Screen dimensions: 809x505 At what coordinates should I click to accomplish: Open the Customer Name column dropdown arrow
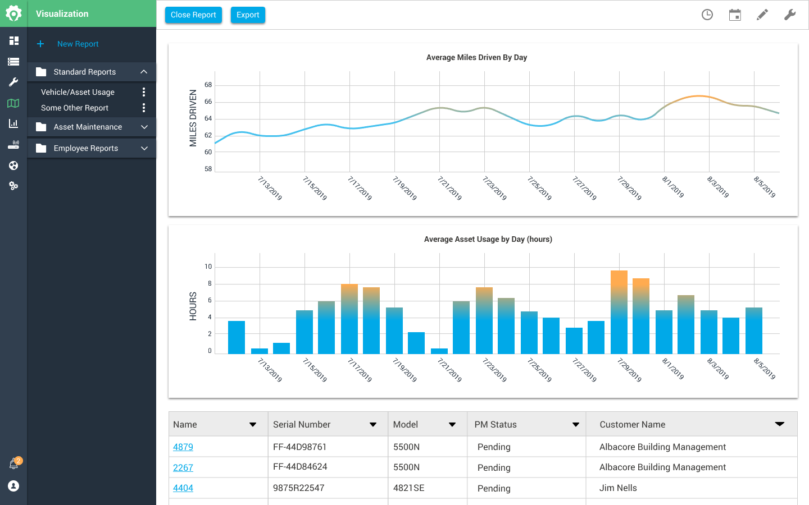(x=780, y=424)
